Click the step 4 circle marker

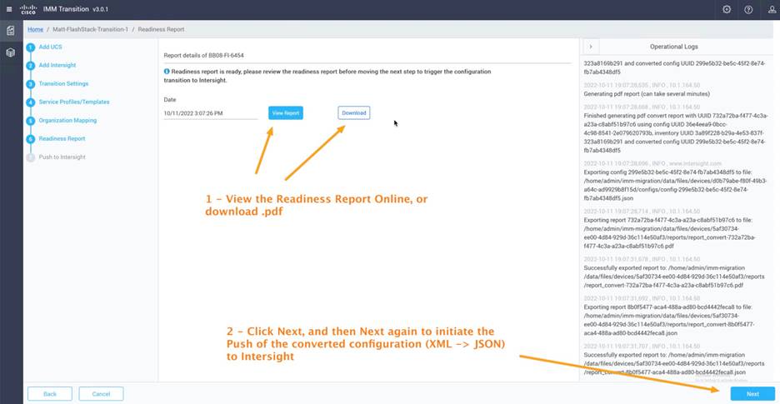tap(31, 102)
